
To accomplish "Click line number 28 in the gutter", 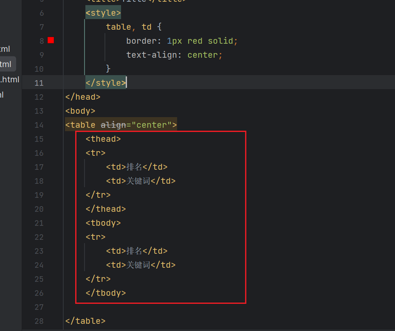I will [x=39, y=321].
